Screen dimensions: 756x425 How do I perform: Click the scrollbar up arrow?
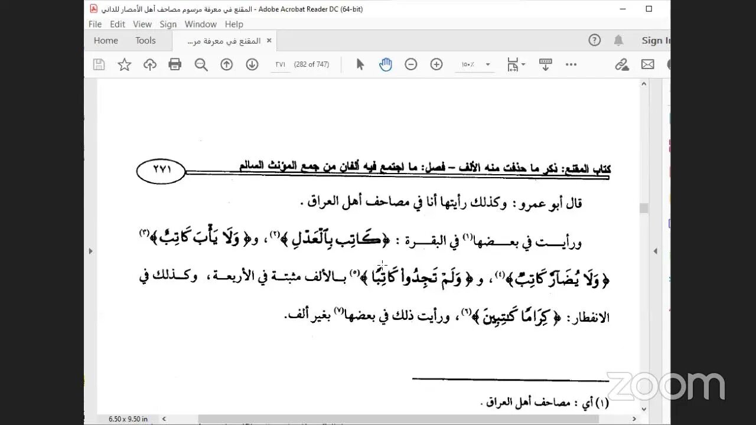tap(644, 84)
